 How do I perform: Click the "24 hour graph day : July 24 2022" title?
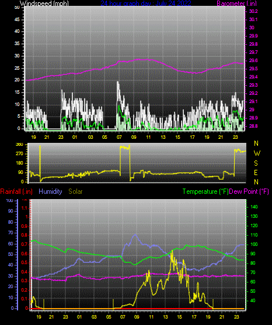[x=146, y=4]
